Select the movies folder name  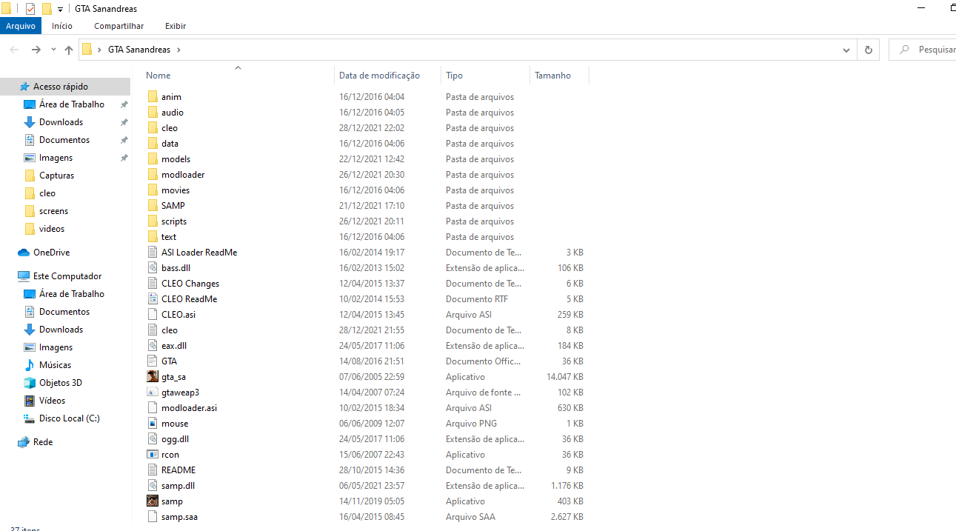pos(176,190)
